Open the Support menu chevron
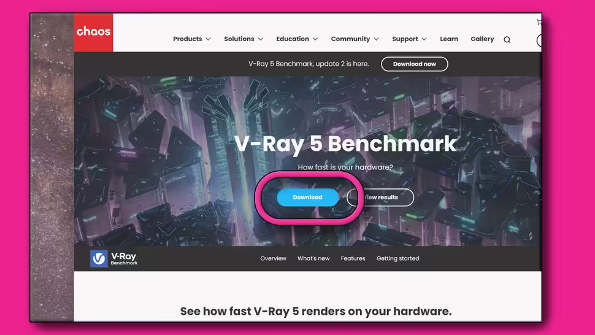This screenshot has height=335, width=595. pyautogui.click(x=424, y=39)
